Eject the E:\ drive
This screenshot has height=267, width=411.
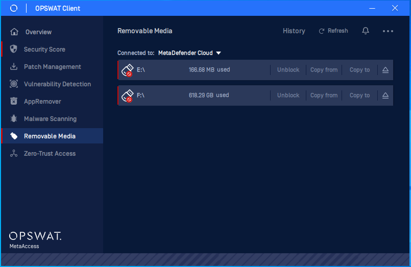tap(385, 70)
